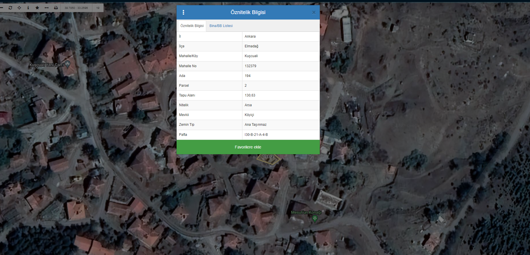
Task: Click the Mevkii row label
Action: 184,115
